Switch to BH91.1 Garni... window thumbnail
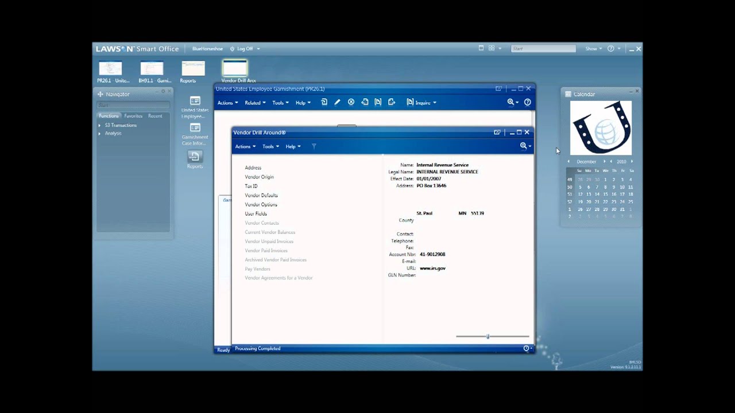 pos(152,69)
